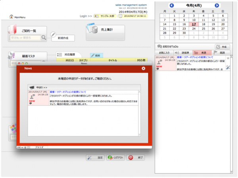Open the 売上集計 database icon
238x178 pixels.
[92, 28]
